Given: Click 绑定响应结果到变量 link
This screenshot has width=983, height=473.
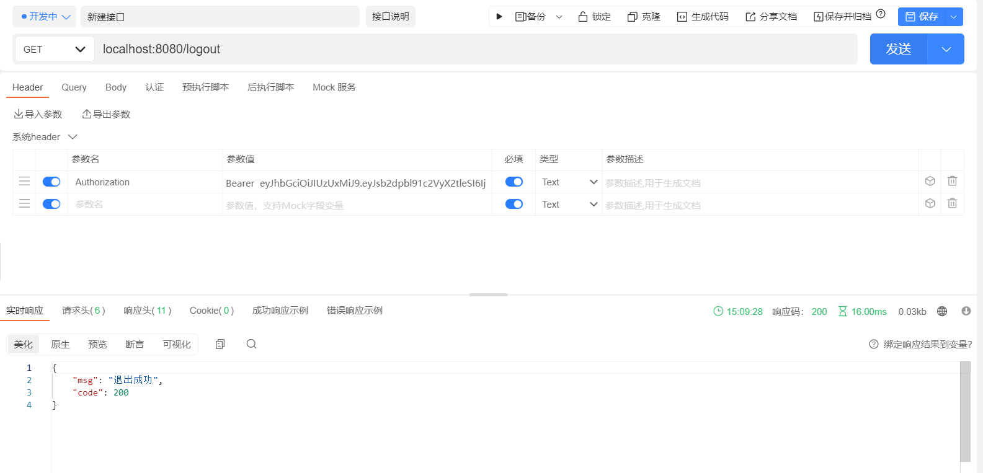Looking at the screenshot, I should click(928, 344).
